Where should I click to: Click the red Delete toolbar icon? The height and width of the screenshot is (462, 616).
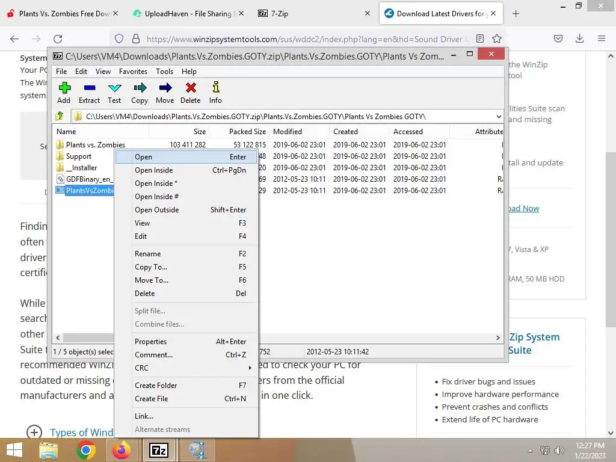coord(191,88)
